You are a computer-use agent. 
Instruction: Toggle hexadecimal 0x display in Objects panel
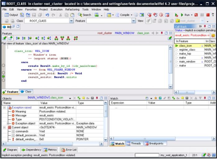click(88, 98)
